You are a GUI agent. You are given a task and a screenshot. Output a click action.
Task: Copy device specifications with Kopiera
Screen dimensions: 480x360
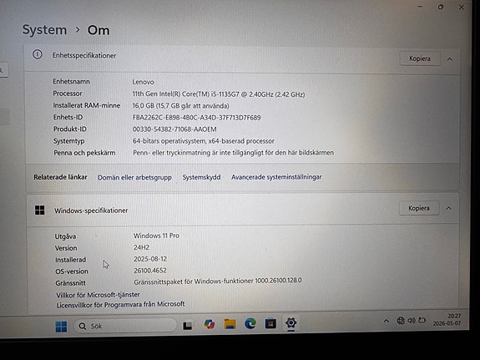click(x=420, y=58)
